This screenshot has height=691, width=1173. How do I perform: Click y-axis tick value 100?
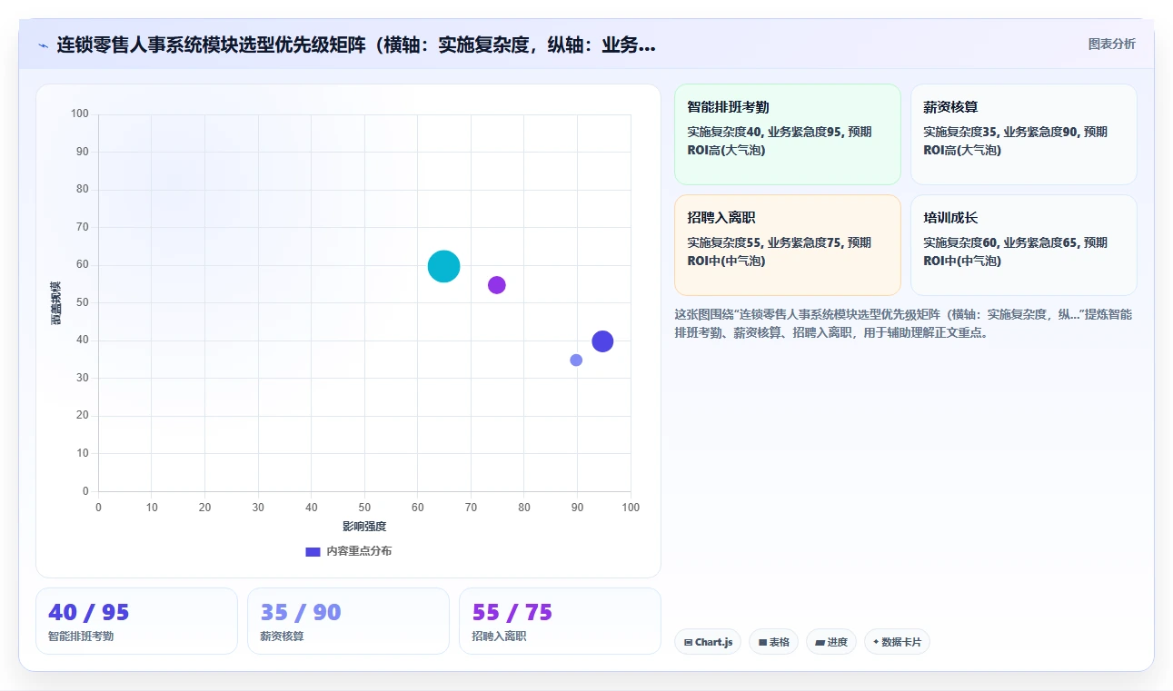click(x=80, y=114)
